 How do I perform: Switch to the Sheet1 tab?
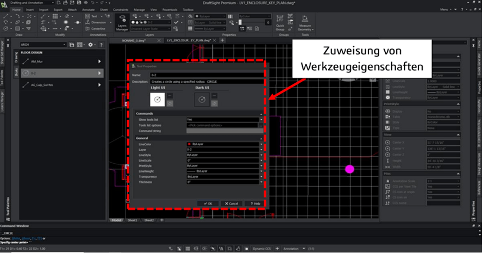[132, 220]
